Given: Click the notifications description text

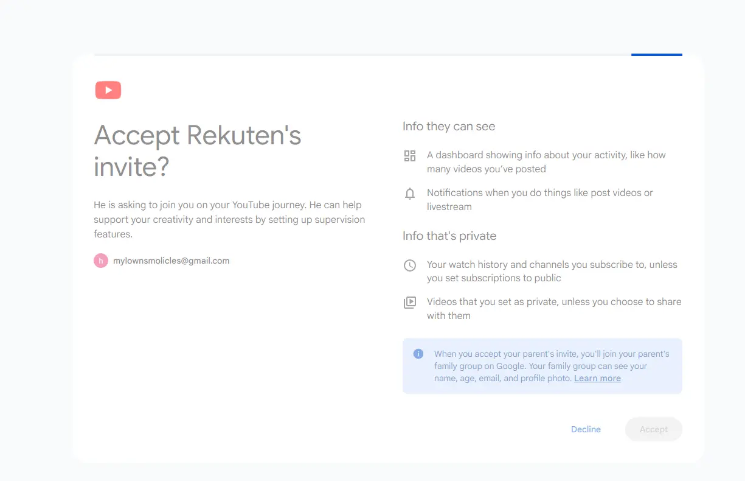Looking at the screenshot, I should coord(540,200).
